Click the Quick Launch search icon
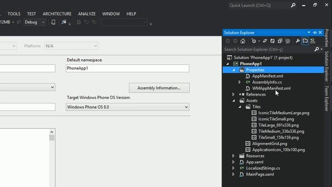Image resolution: width=332 pixels, height=187 pixels. click(293, 5)
